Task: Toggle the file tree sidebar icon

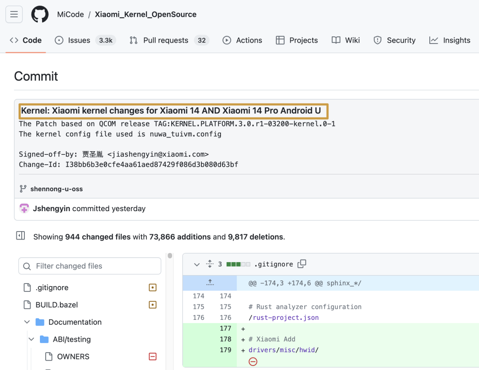Action: 20,236
